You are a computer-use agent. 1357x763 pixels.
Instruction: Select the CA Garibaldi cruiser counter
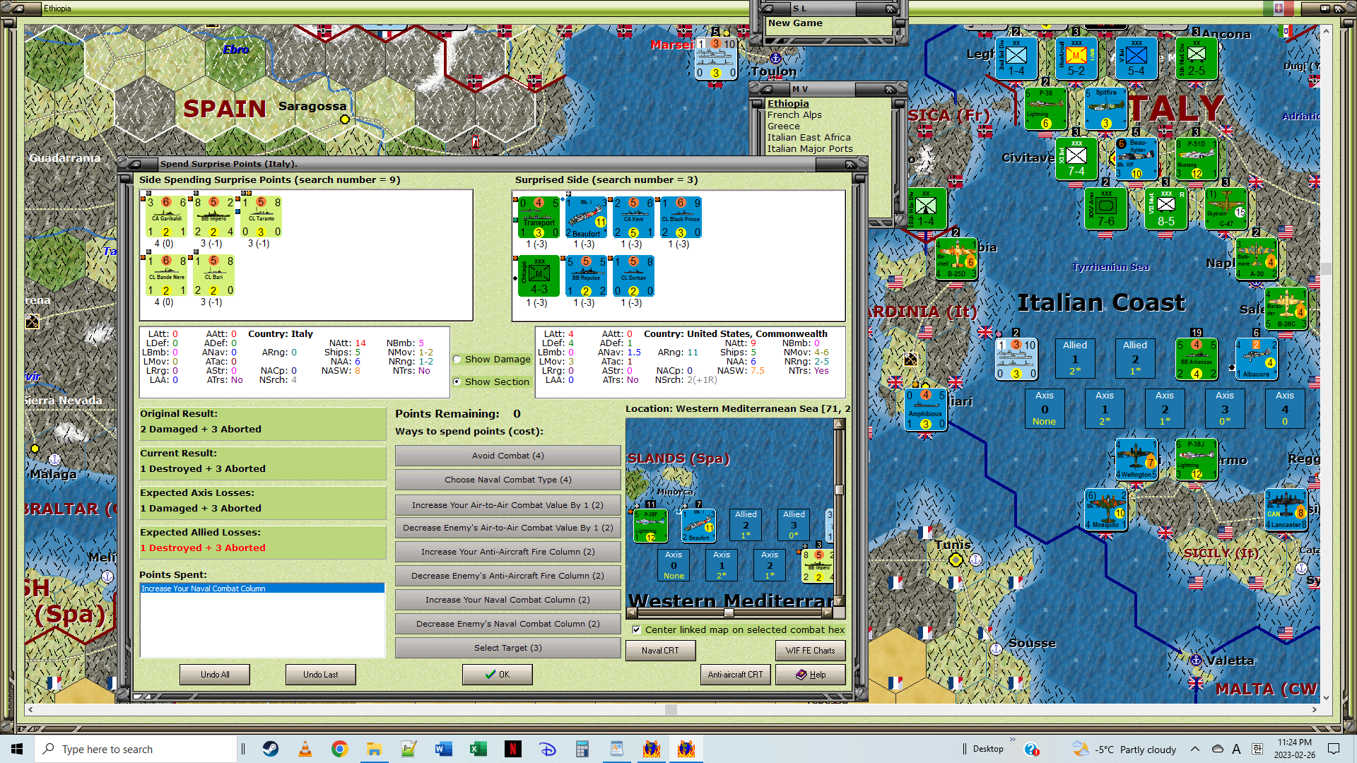coord(166,217)
